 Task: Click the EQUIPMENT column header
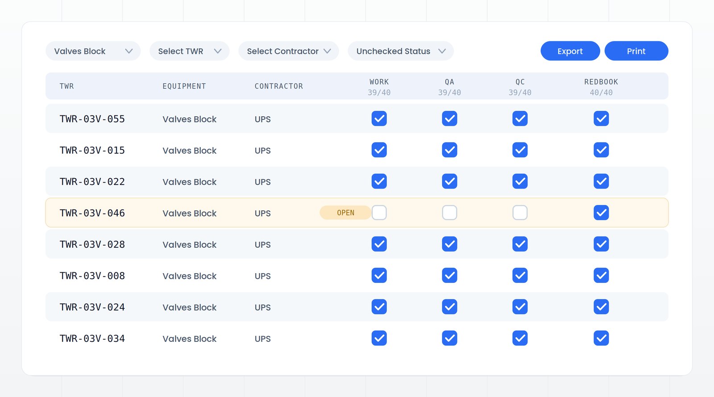click(184, 86)
